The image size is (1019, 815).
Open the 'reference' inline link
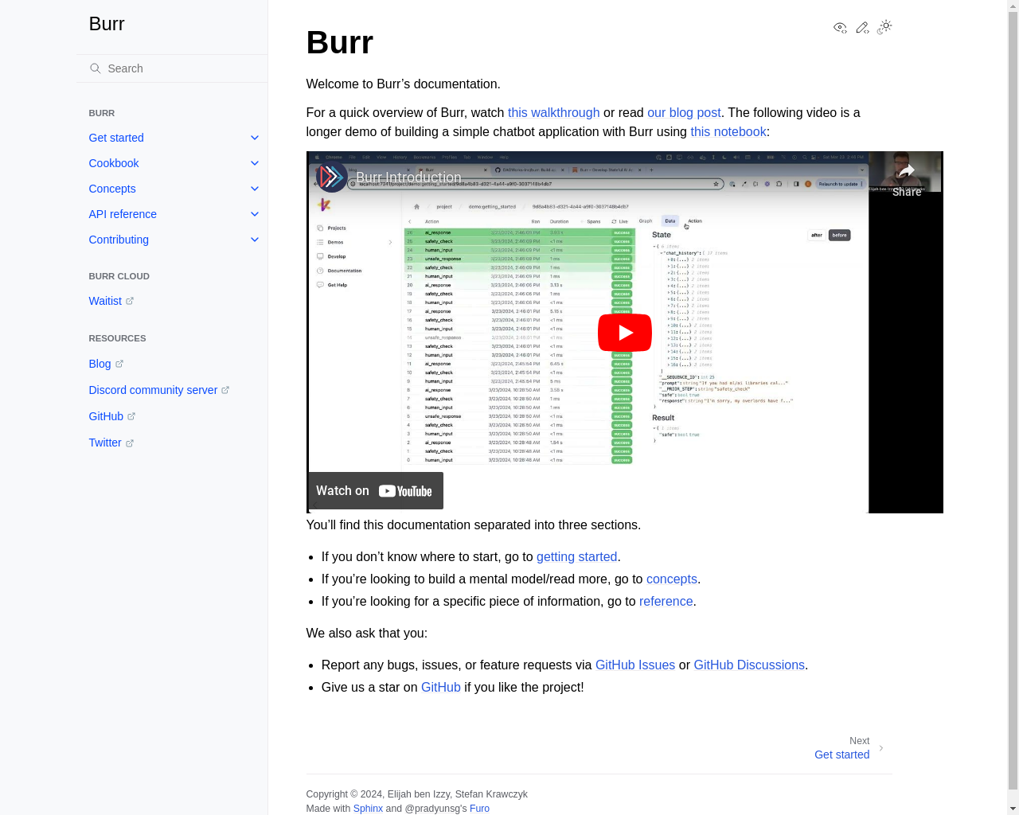point(666,602)
